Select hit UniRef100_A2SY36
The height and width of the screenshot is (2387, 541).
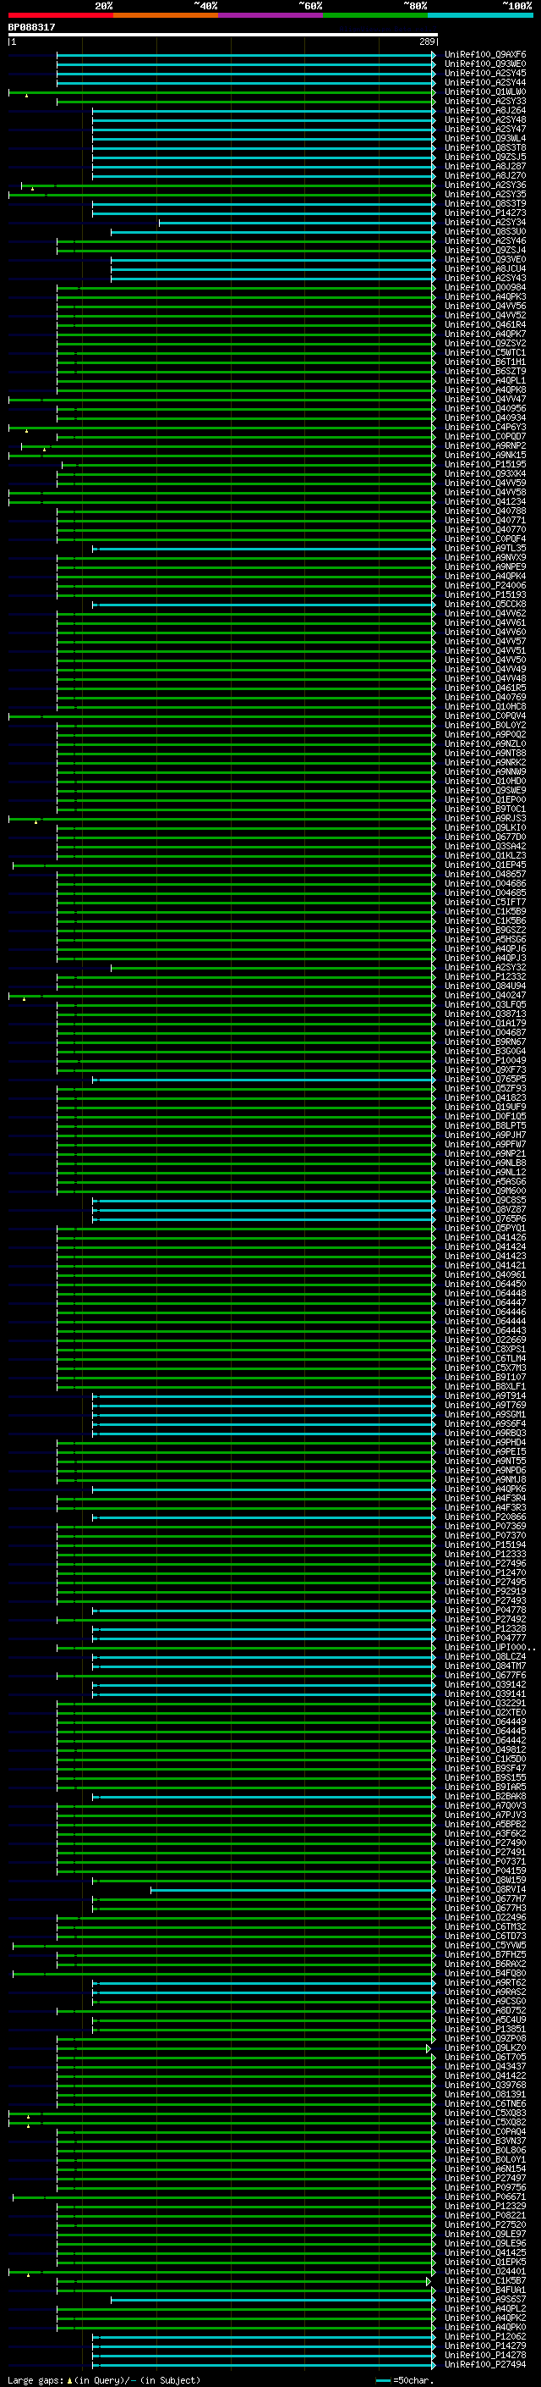[x=485, y=185]
